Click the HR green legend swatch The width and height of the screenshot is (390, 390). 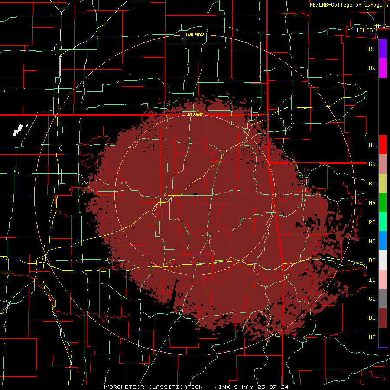tap(383, 203)
